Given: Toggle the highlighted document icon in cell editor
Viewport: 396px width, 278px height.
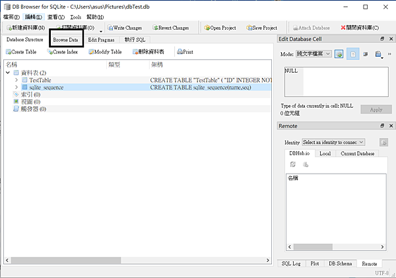Looking at the screenshot, I should coord(353,54).
